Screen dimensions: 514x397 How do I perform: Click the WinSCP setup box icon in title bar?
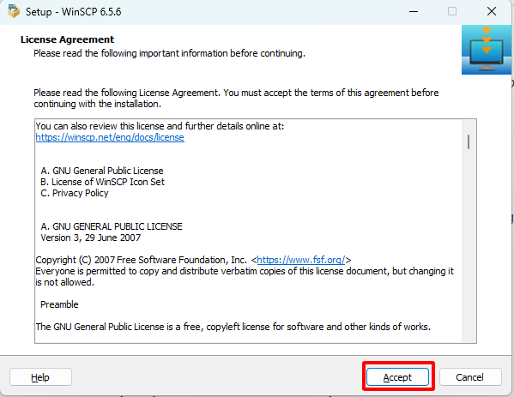click(14, 11)
